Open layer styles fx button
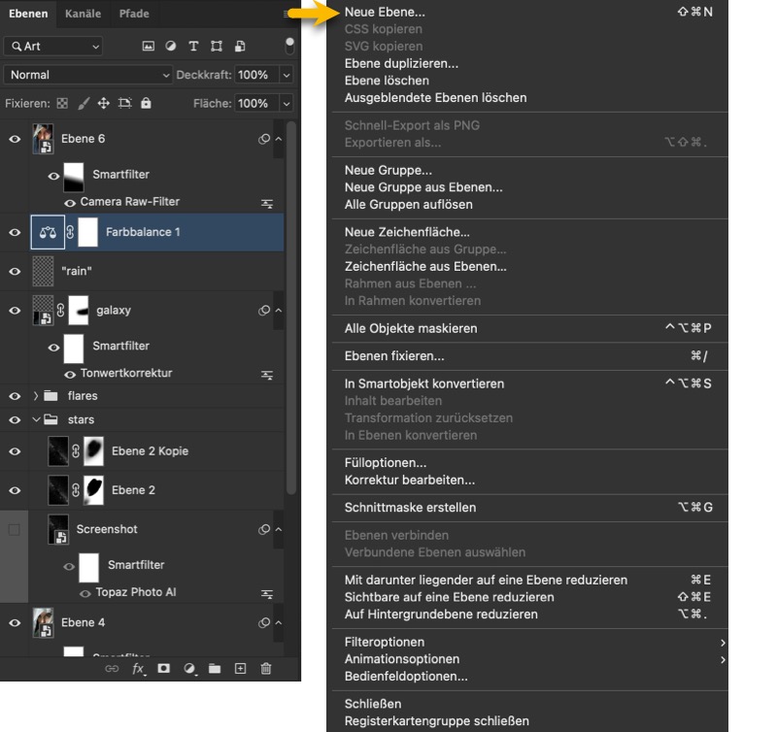777x732 pixels. coord(138,669)
